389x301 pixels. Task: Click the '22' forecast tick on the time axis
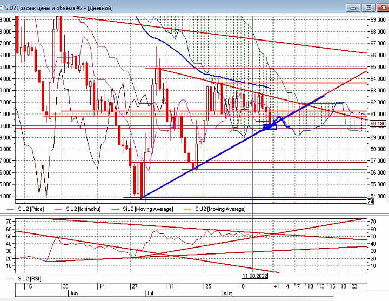pyautogui.click(x=354, y=286)
